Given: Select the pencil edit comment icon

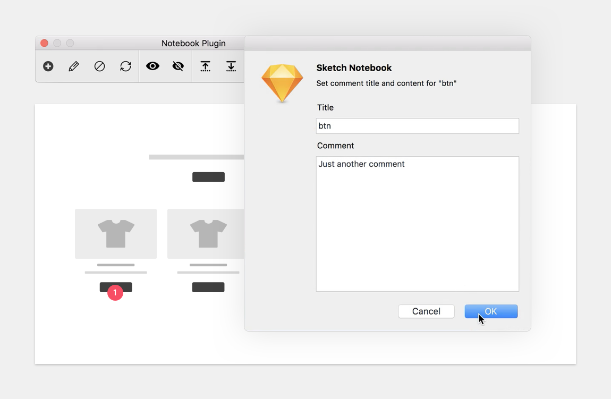Looking at the screenshot, I should (x=74, y=66).
